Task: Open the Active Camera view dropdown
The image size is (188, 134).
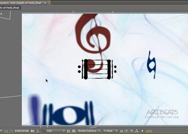Action: click(x=89, y=131)
